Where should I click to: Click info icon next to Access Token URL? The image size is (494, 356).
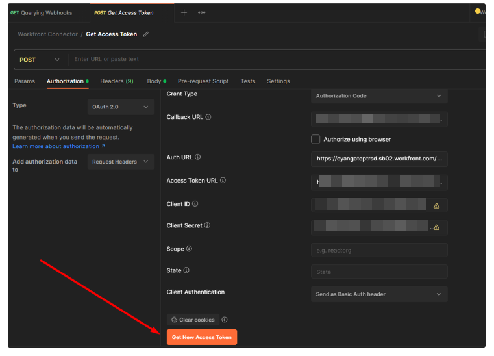click(x=223, y=181)
